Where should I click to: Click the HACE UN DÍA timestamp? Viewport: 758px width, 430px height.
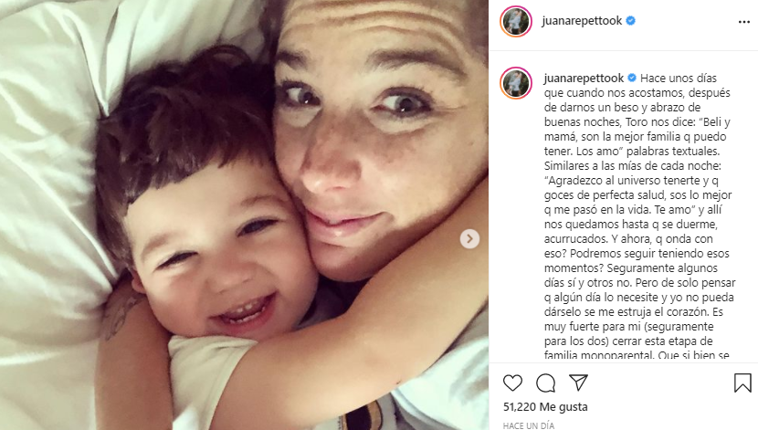coord(529,425)
